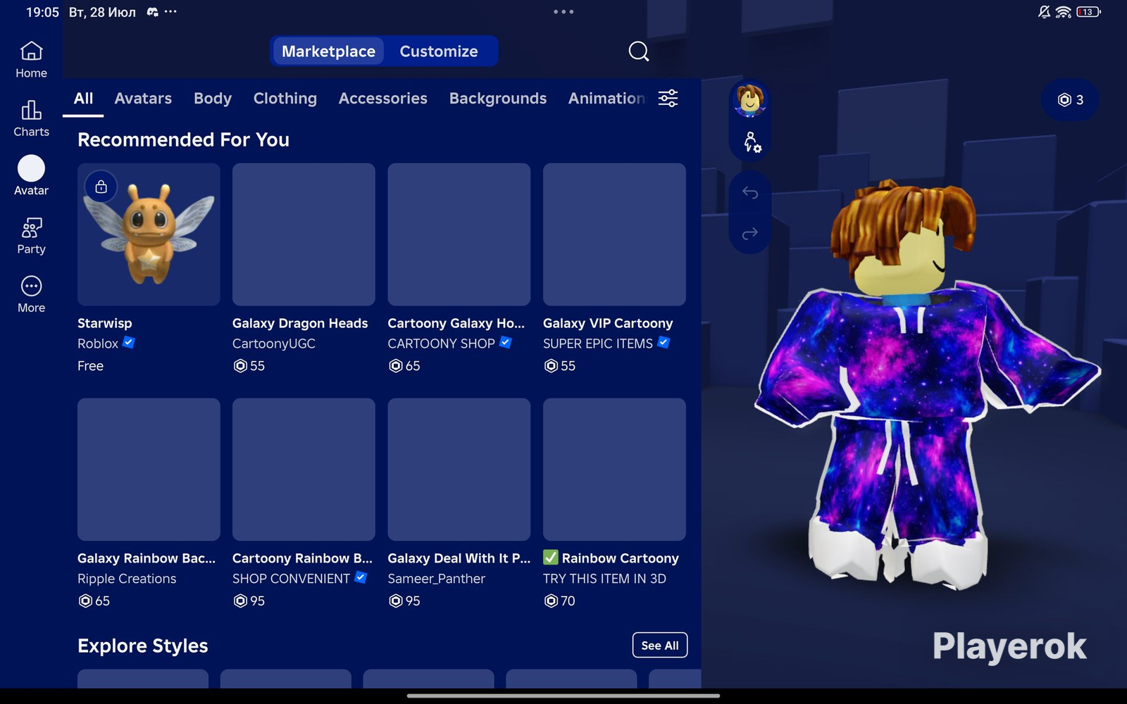
Task: Select the Avatar sidebar icon
Action: pyautogui.click(x=31, y=176)
